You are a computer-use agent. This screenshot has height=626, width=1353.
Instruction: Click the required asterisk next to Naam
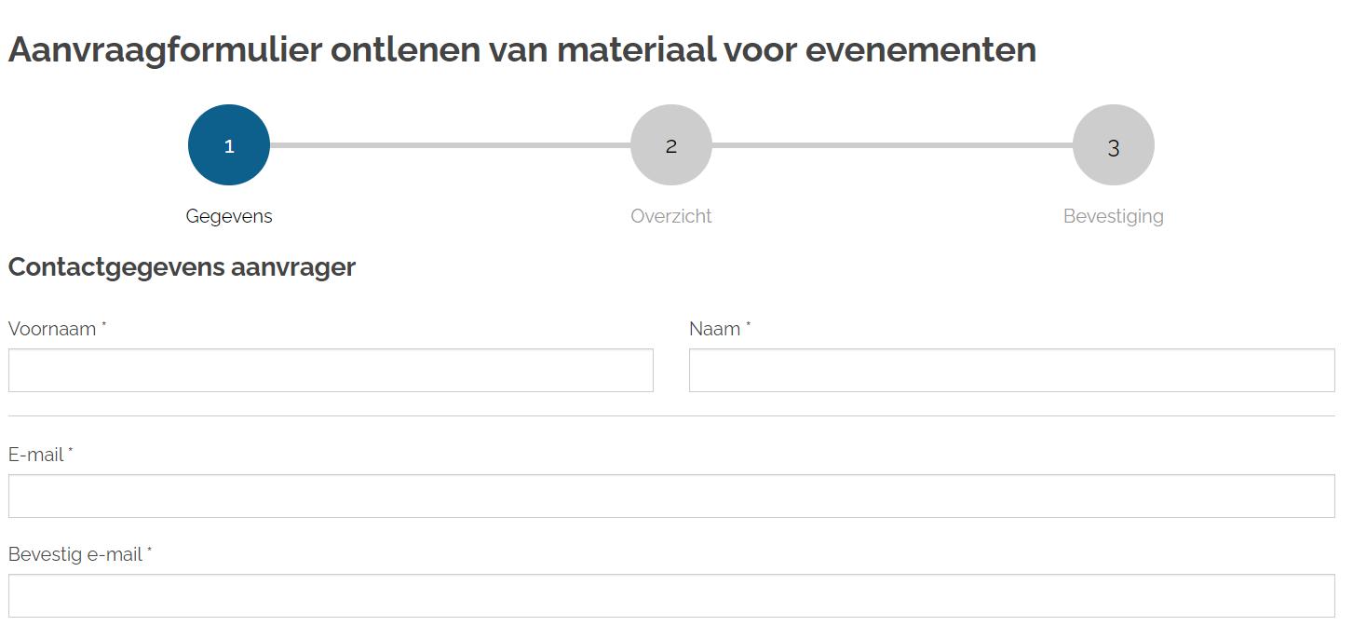click(749, 325)
